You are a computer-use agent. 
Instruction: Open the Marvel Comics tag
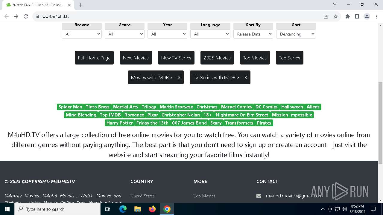236,107
